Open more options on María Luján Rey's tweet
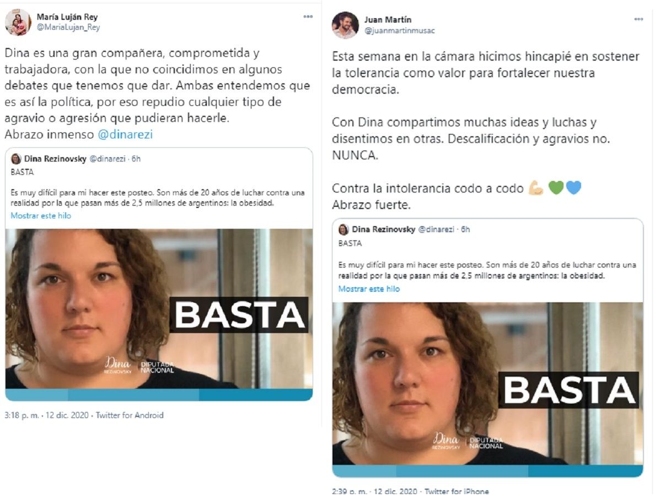 click(x=308, y=17)
